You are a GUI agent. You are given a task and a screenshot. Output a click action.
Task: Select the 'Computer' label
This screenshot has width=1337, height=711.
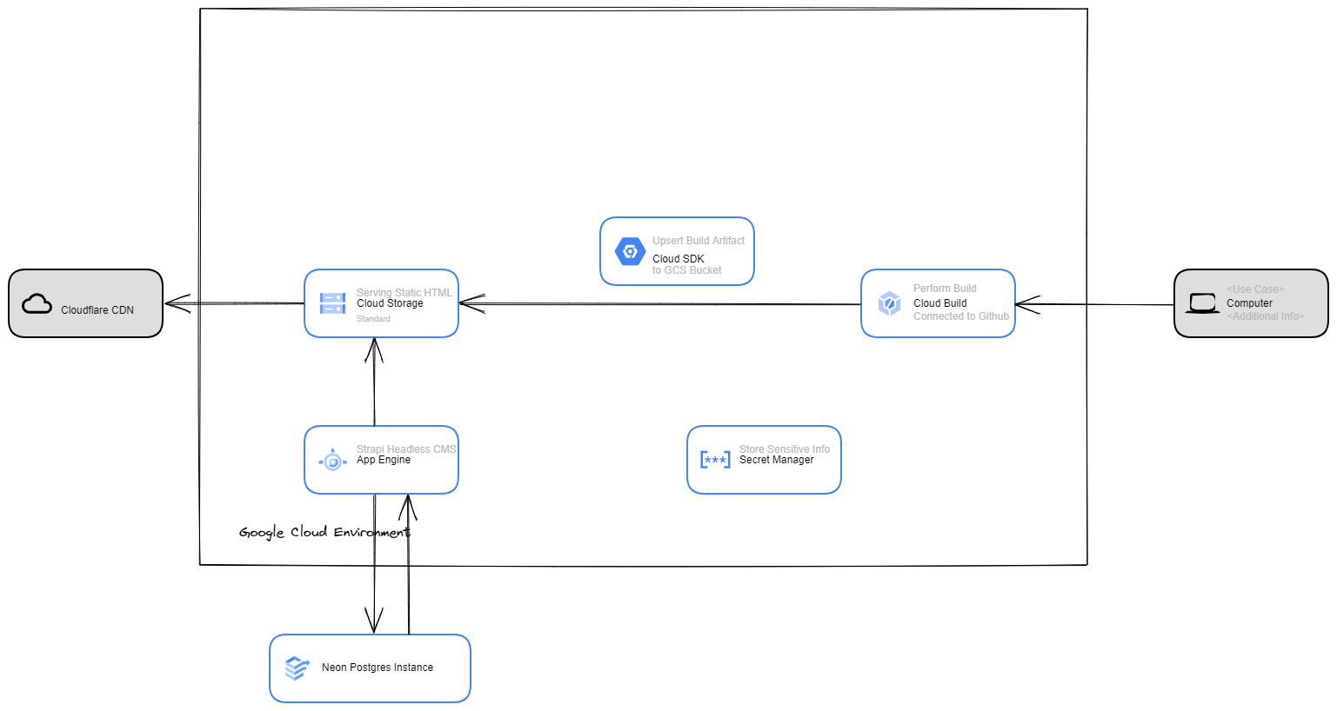[x=1249, y=303]
